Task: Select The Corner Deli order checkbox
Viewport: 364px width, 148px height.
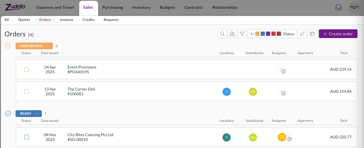Action: point(27,91)
